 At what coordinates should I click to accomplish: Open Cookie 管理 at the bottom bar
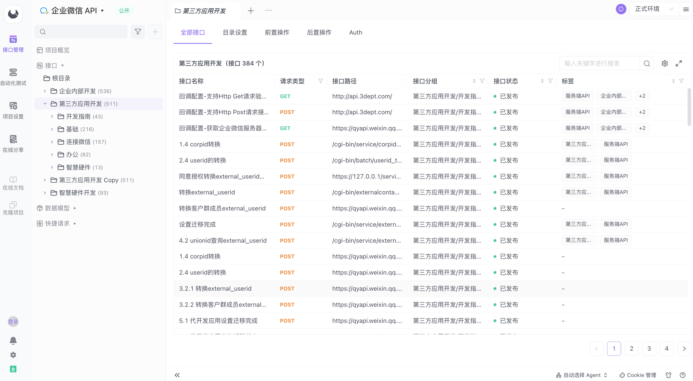[x=638, y=375]
